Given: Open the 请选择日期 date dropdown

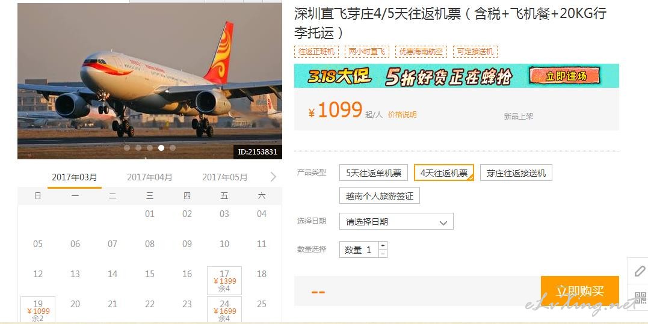Looking at the screenshot, I should 397,222.
